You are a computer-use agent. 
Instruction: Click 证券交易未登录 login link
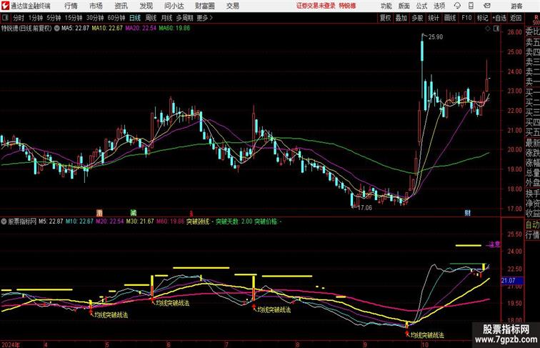[316, 6]
